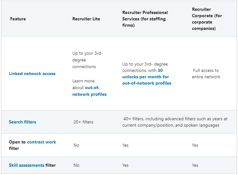Click the 20+ filters cell
The width and height of the screenshot is (238, 175).
pos(83,122)
